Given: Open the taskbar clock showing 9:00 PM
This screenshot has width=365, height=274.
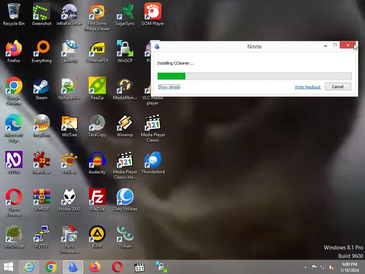Looking at the screenshot, I should (x=349, y=267).
